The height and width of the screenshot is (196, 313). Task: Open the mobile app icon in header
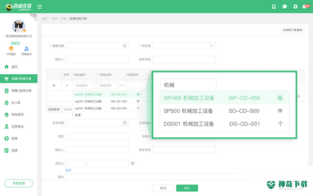click(274, 7)
